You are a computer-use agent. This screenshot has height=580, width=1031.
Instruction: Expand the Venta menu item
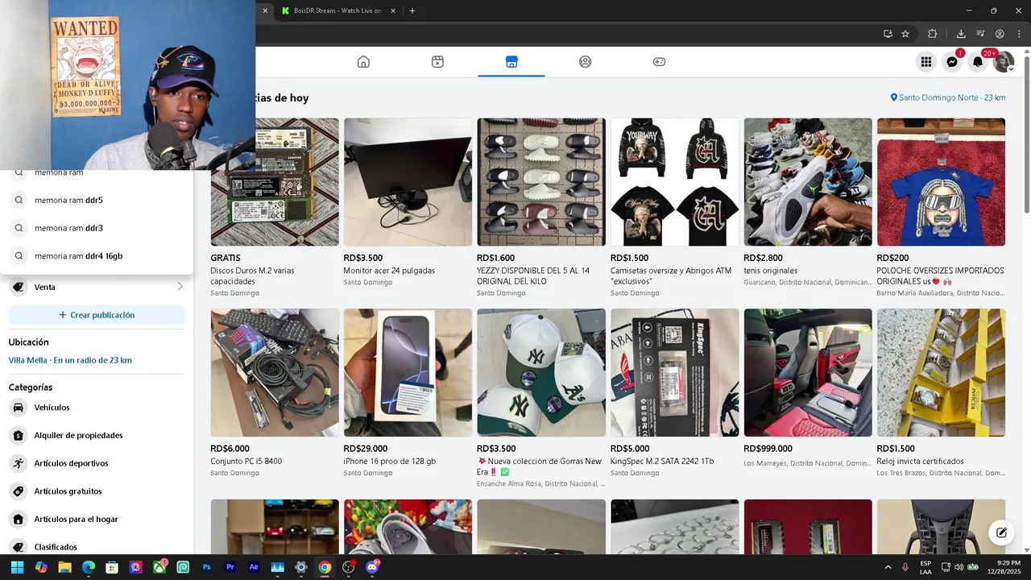97,287
